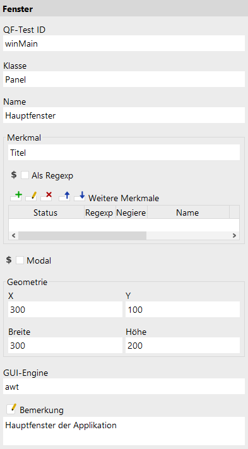
Task: Move the Weitere Merkmale row up
Action: click(64, 197)
